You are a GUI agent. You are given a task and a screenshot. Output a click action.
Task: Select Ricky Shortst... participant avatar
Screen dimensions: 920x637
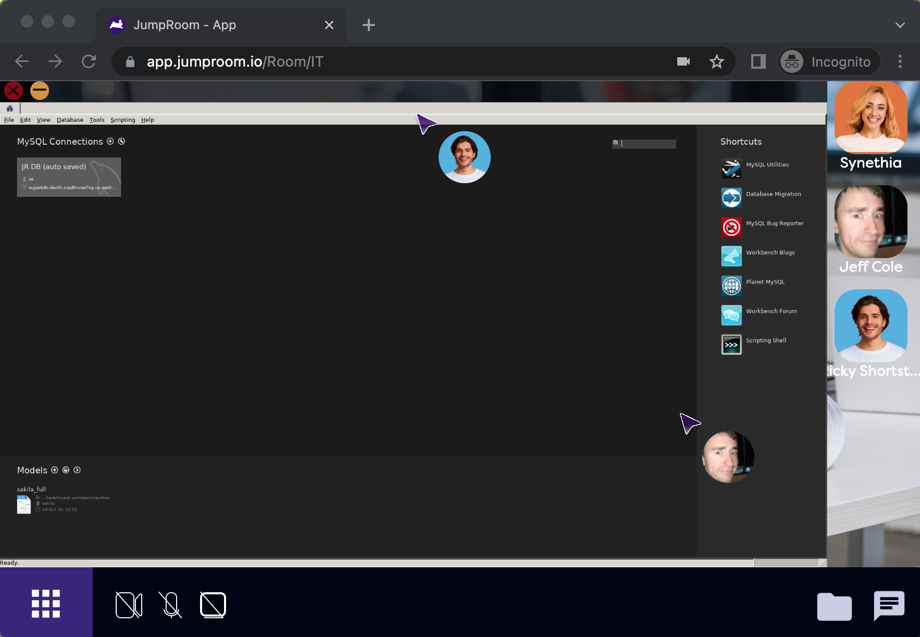click(871, 326)
